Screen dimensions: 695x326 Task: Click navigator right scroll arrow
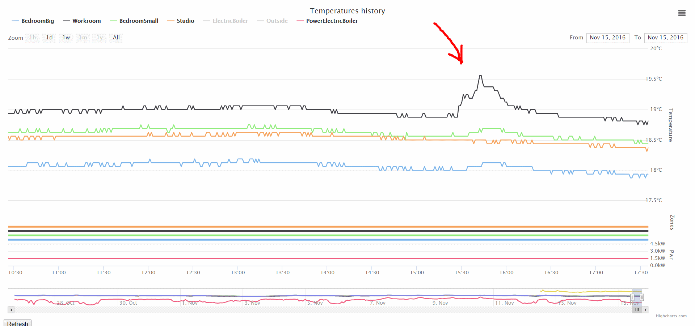pos(645,310)
